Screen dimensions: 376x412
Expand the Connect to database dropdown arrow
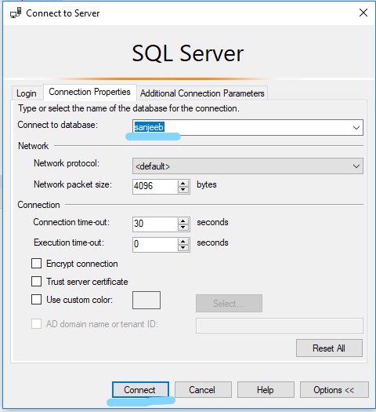click(356, 128)
